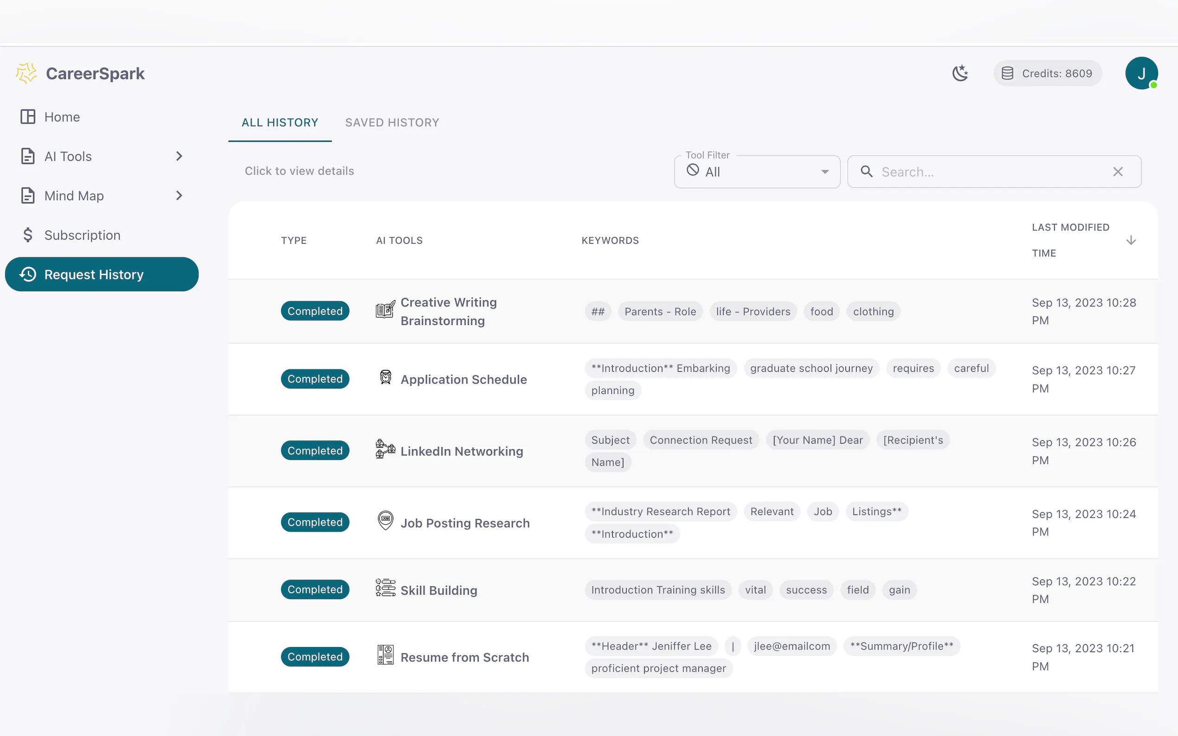Click the CareerSpark logo icon
The height and width of the screenshot is (736, 1178).
[x=26, y=74]
